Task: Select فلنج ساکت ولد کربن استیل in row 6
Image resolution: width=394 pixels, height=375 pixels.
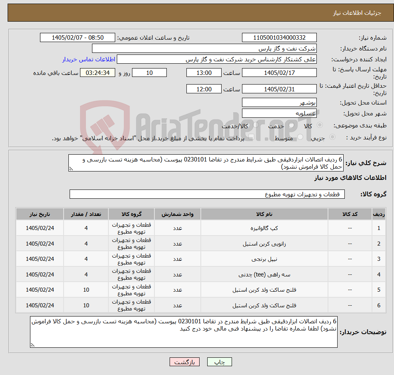Action: pyautogui.click(x=264, y=306)
